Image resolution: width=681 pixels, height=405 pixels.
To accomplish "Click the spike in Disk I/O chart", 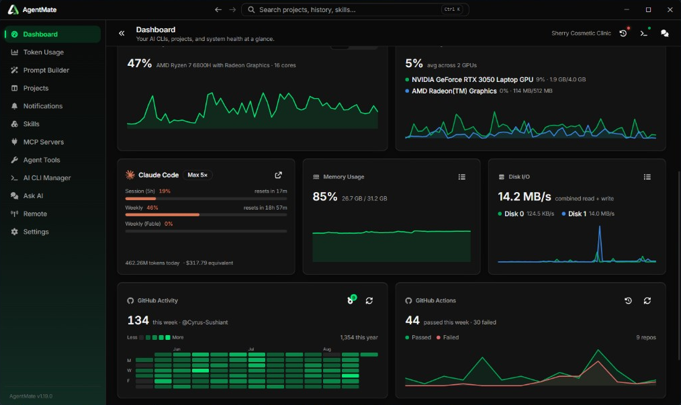I will pos(600,243).
